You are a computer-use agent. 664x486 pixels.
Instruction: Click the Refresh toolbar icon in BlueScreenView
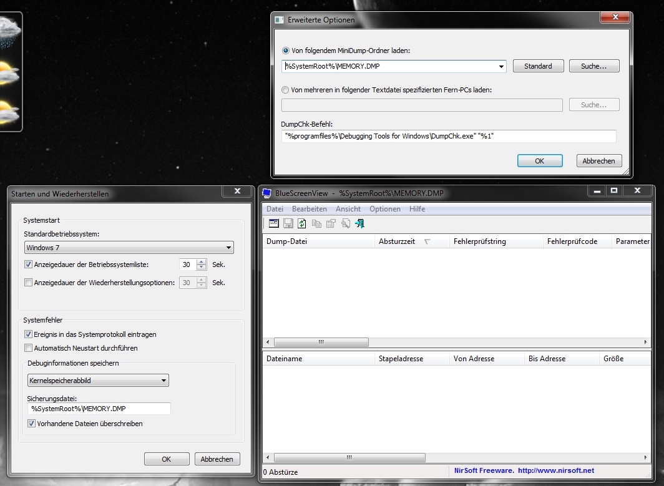pos(302,223)
